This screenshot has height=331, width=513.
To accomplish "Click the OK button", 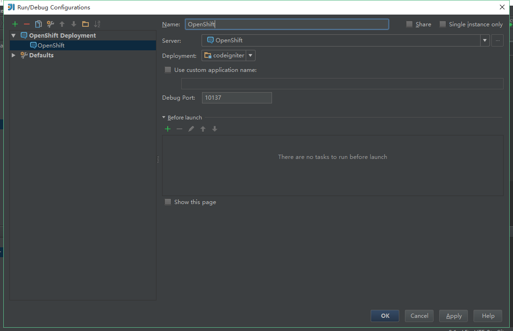I will (x=385, y=316).
